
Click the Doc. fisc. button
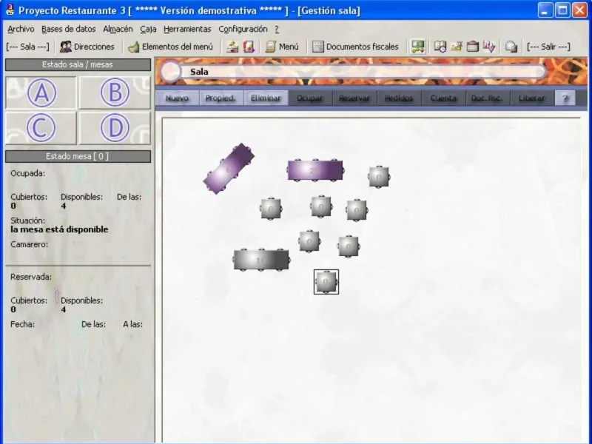(488, 98)
